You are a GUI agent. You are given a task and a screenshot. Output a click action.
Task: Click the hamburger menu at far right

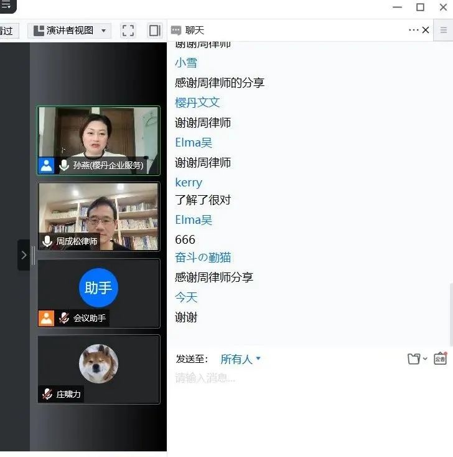[x=444, y=30]
